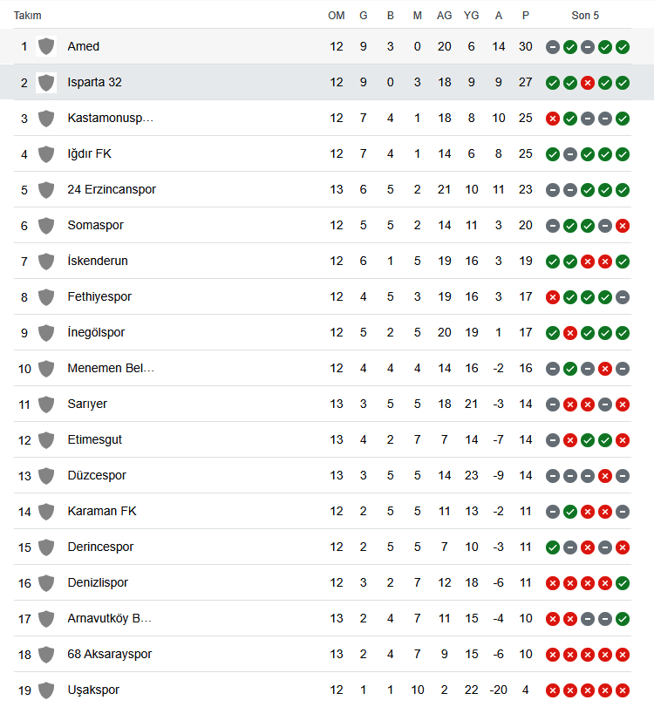The image size is (654, 707).
Task: Click the Son 5 column header
Action: [585, 16]
